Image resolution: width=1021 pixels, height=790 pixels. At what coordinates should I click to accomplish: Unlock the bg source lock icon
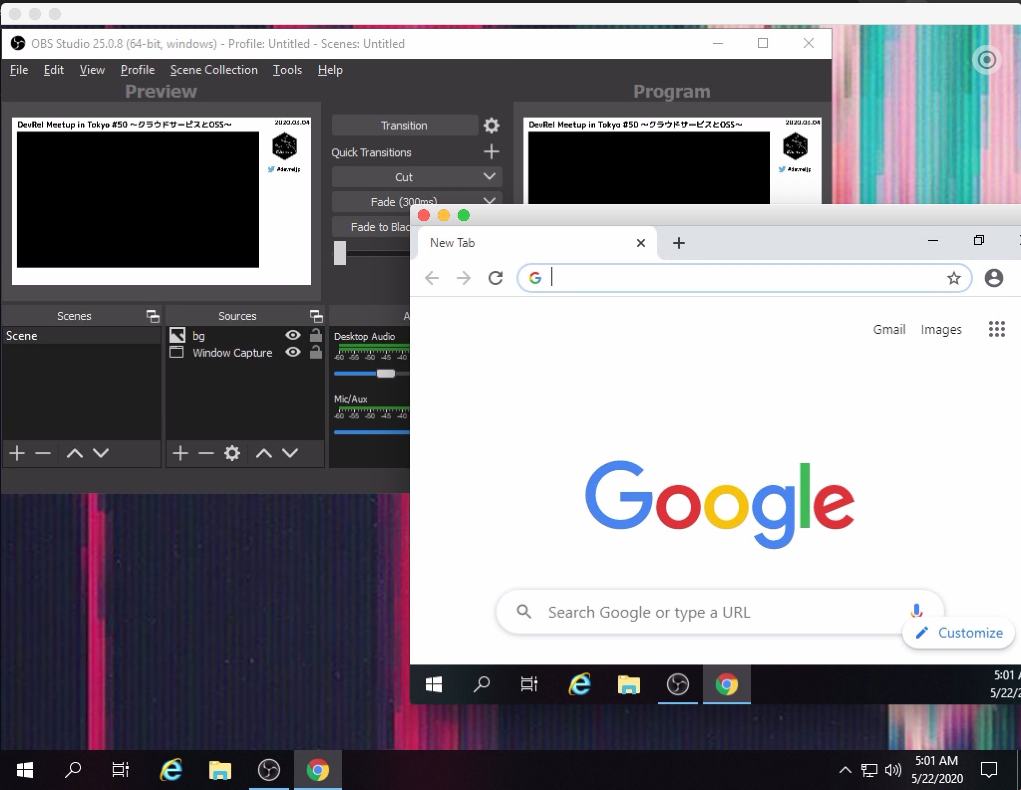click(x=316, y=335)
